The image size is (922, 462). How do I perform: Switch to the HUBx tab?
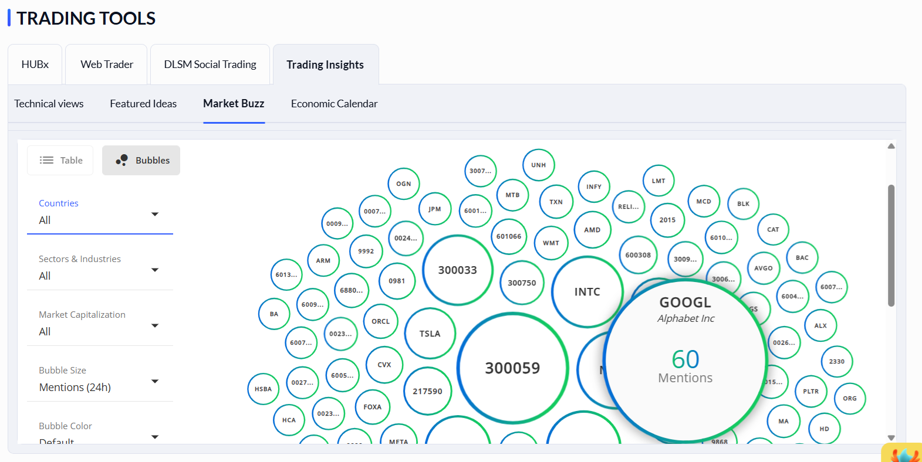point(35,64)
